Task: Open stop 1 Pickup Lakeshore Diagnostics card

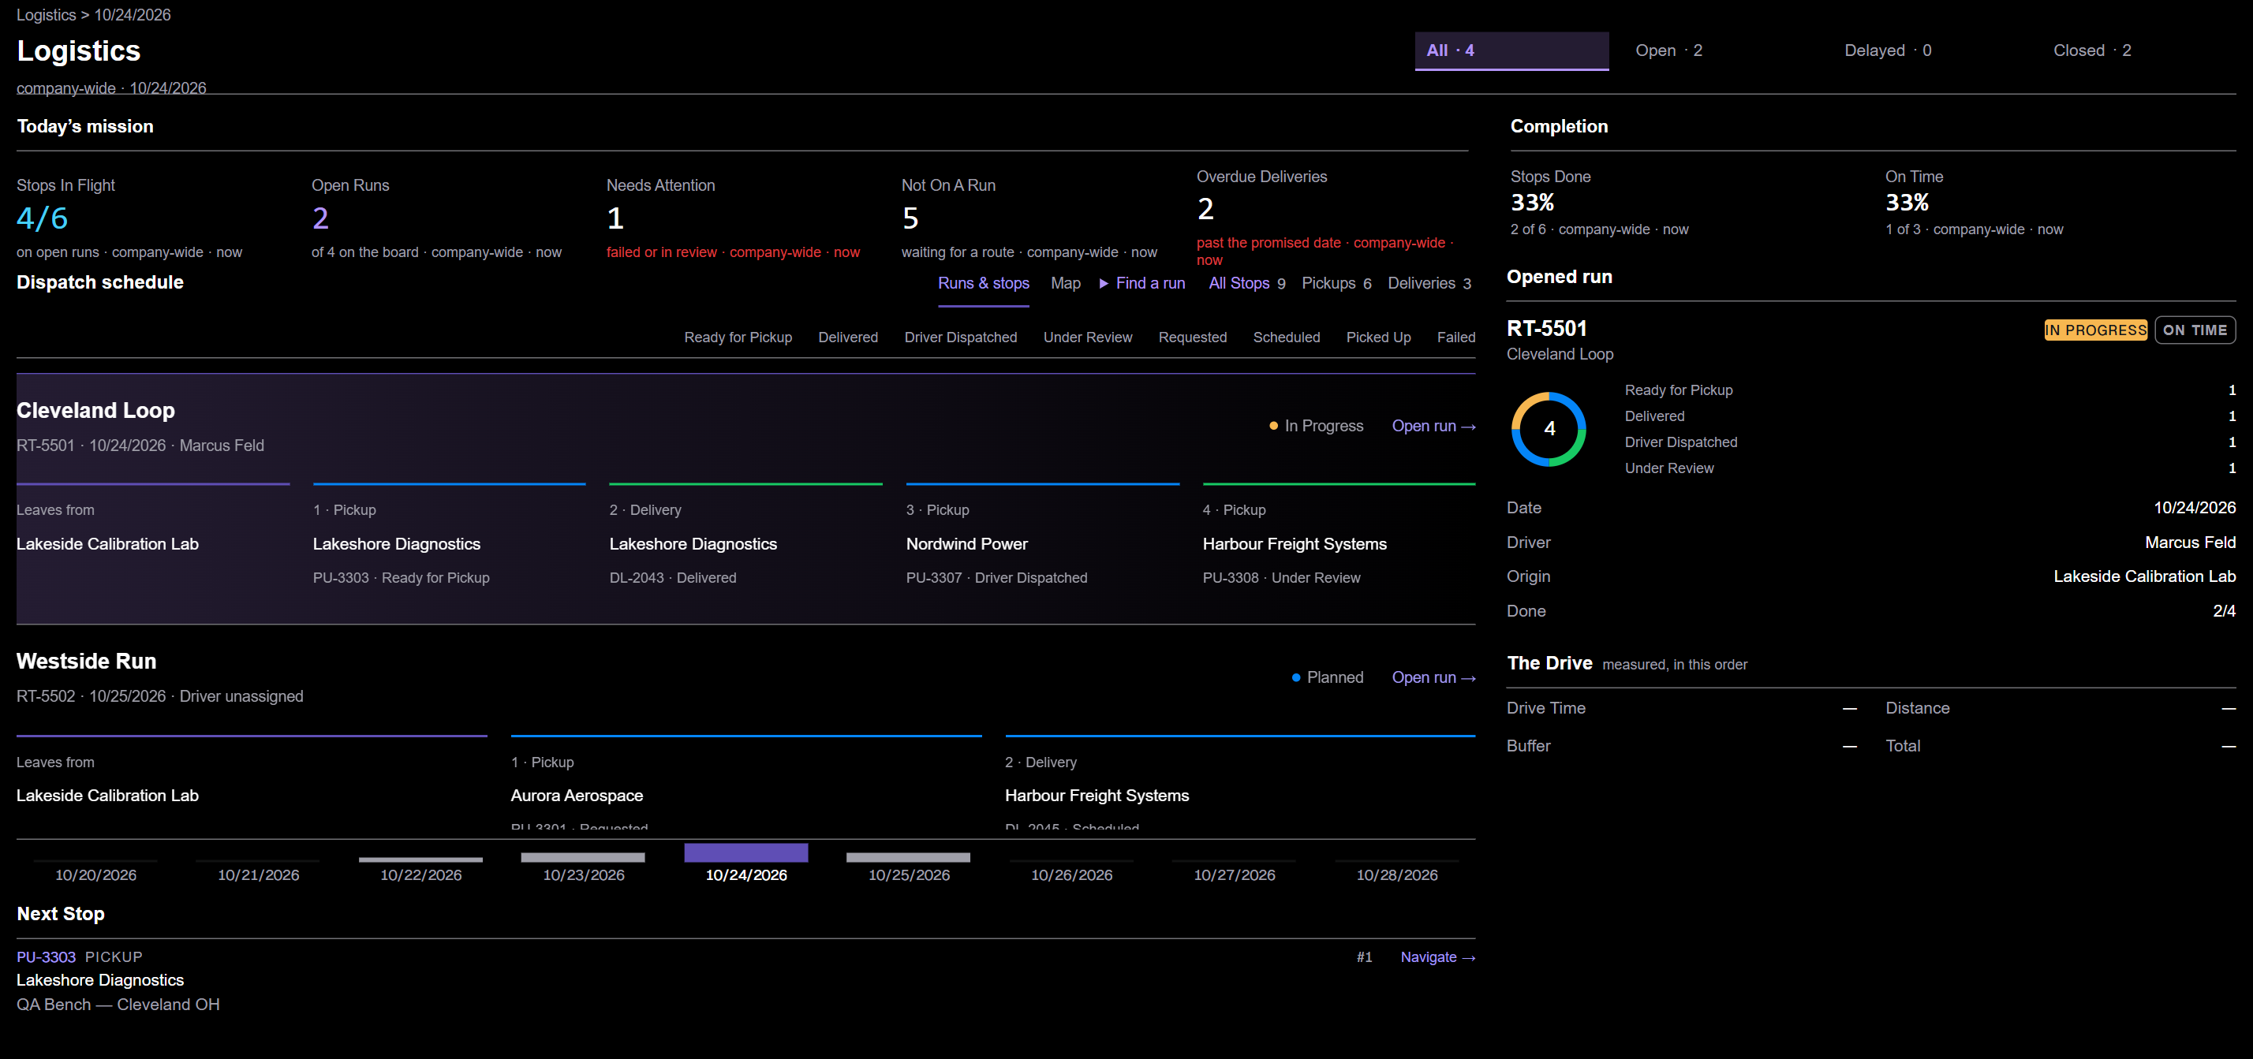Action: [450, 535]
